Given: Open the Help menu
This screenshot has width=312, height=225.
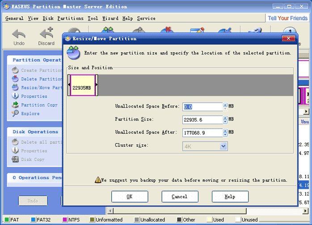Looking at the screenshot, I should pos(127,18).
